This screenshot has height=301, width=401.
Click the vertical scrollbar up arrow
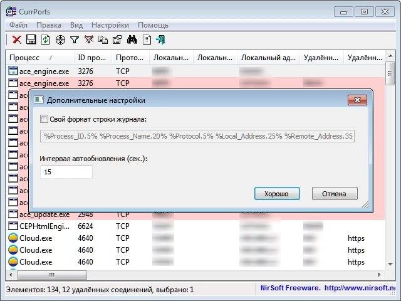coord(390,56)
